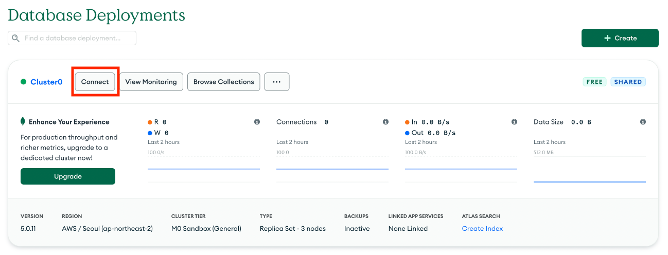Click the region AWS / Seoul (ap-northeast-2)

(x=107, y=228)
